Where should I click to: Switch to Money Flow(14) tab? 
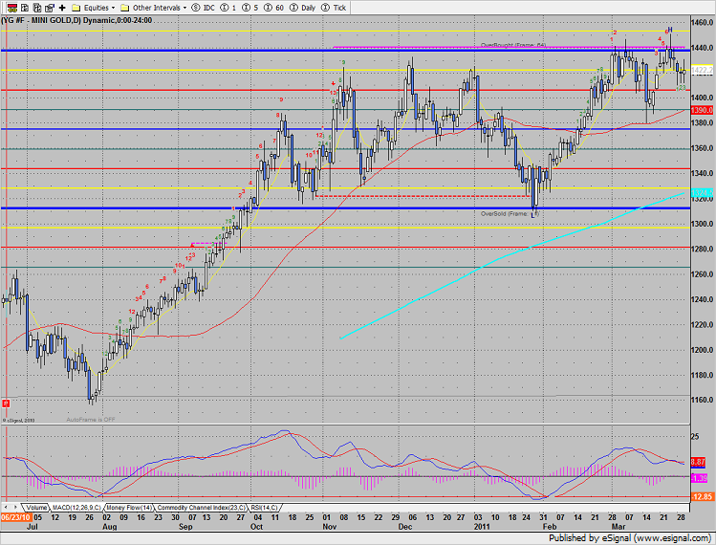click(129, 508)
